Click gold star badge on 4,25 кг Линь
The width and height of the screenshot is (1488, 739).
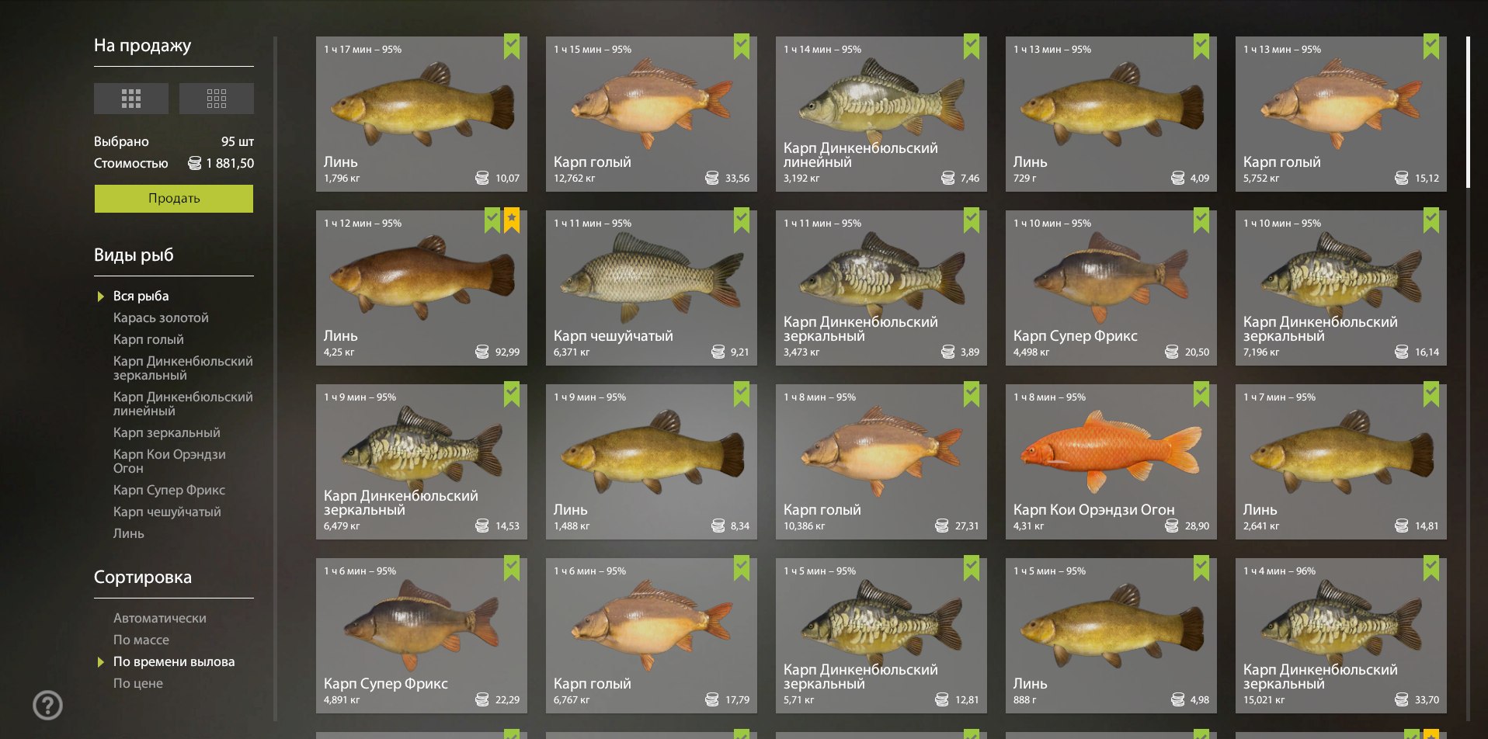click(x=512, y=220)
